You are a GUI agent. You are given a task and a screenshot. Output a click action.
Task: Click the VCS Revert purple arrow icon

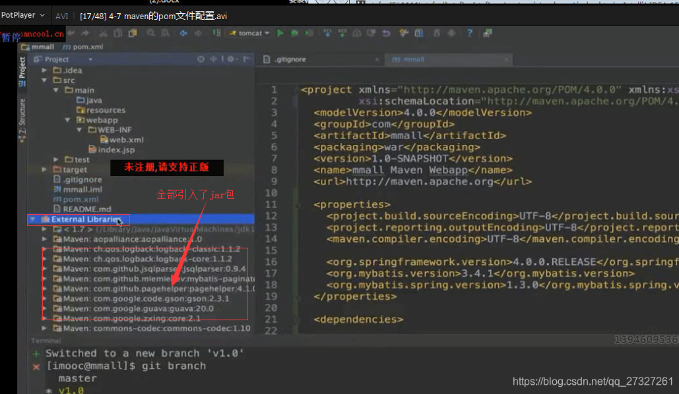[386, 34]
